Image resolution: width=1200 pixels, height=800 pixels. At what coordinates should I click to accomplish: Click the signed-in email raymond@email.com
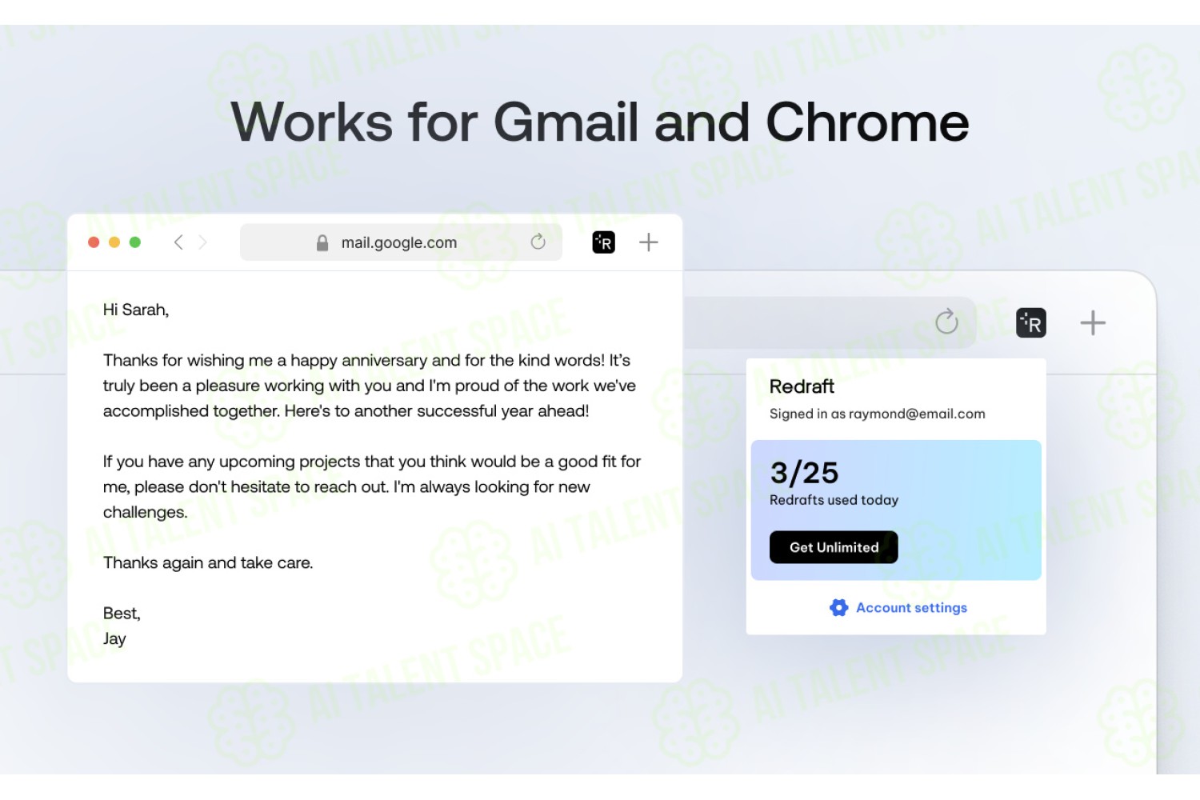click(x=917, y=414)
